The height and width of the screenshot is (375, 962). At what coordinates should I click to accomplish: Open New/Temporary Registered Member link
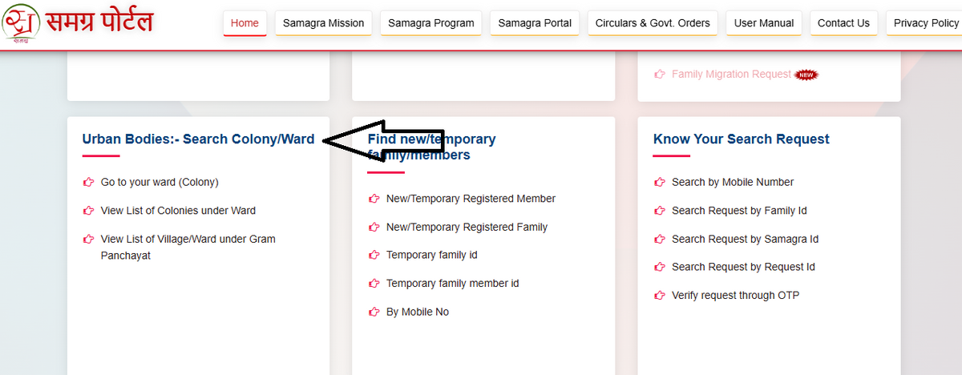(x=471, y=199)
